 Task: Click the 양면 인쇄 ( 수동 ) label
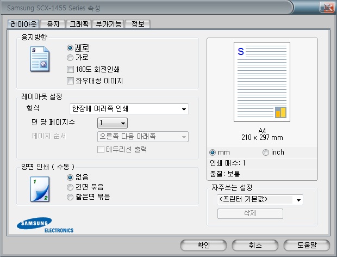tap(48, 167)
